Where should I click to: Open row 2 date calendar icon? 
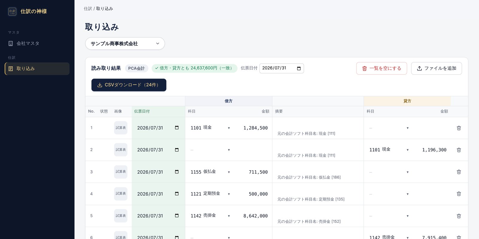point(177,150)
